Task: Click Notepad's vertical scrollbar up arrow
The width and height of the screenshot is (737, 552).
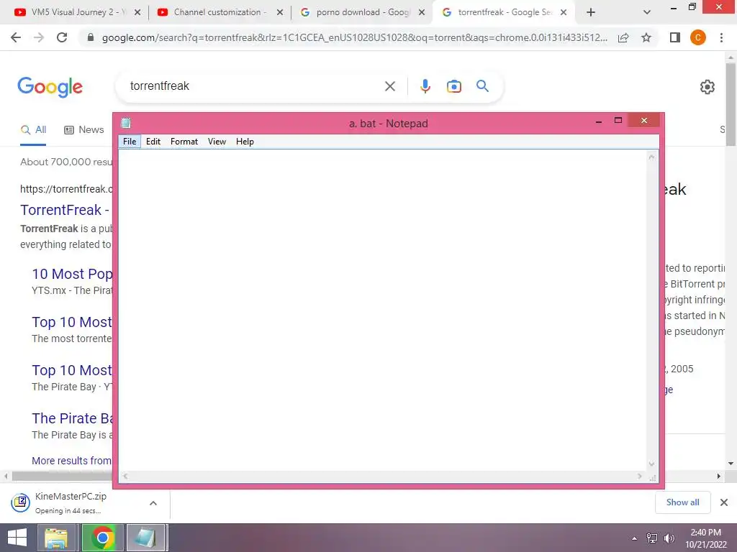Action: tap(652, 157)
